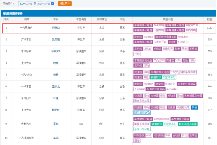Click the SUV cell in 星越 row
Screen dimensions: 217x145
81,124
